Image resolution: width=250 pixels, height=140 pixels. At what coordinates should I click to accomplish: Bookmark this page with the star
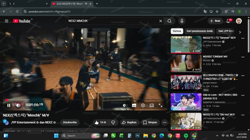pyautogui.click(x=217, y=11)
